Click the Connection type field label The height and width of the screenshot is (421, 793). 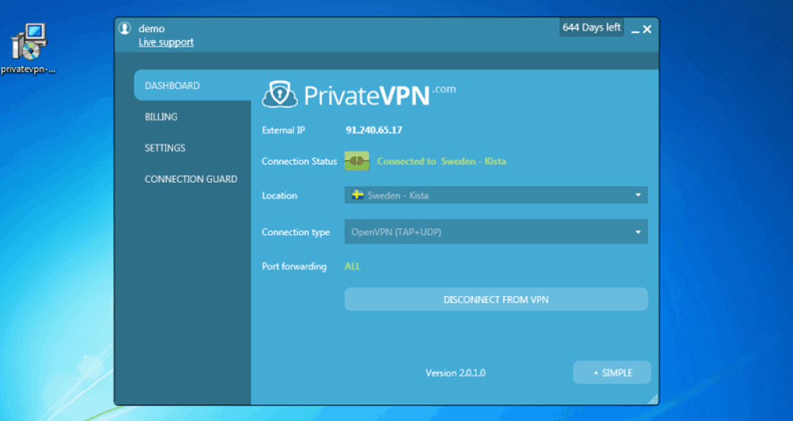coord(296,233)
